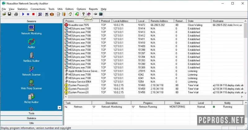Open the Tools menu
The width and height of the screenshot is (248, 130).
[51, 9]
